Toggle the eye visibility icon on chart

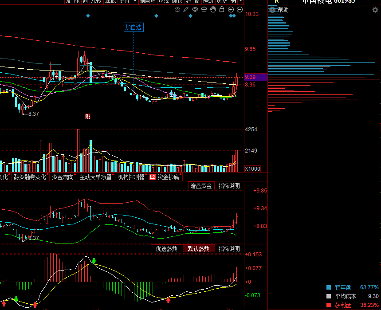tap(195, 9)
